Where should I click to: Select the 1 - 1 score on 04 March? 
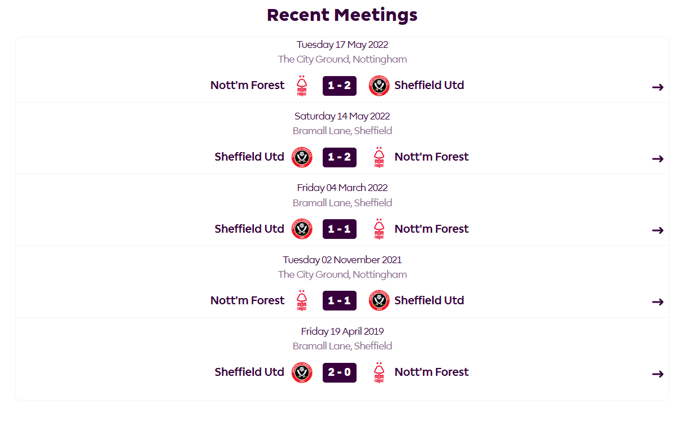pyautogui.click(x=340, y=229)
